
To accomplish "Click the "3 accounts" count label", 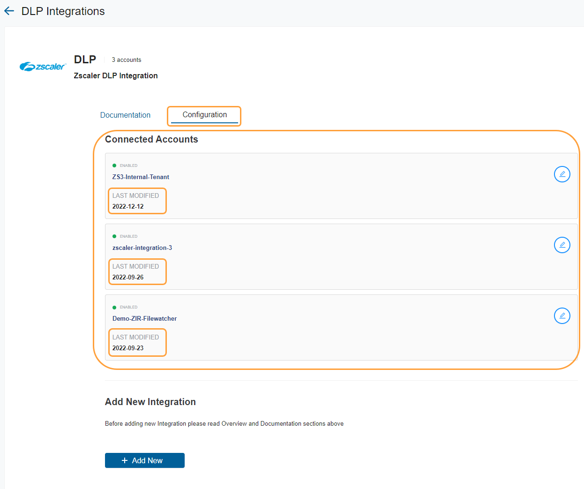I will (126, 60).
